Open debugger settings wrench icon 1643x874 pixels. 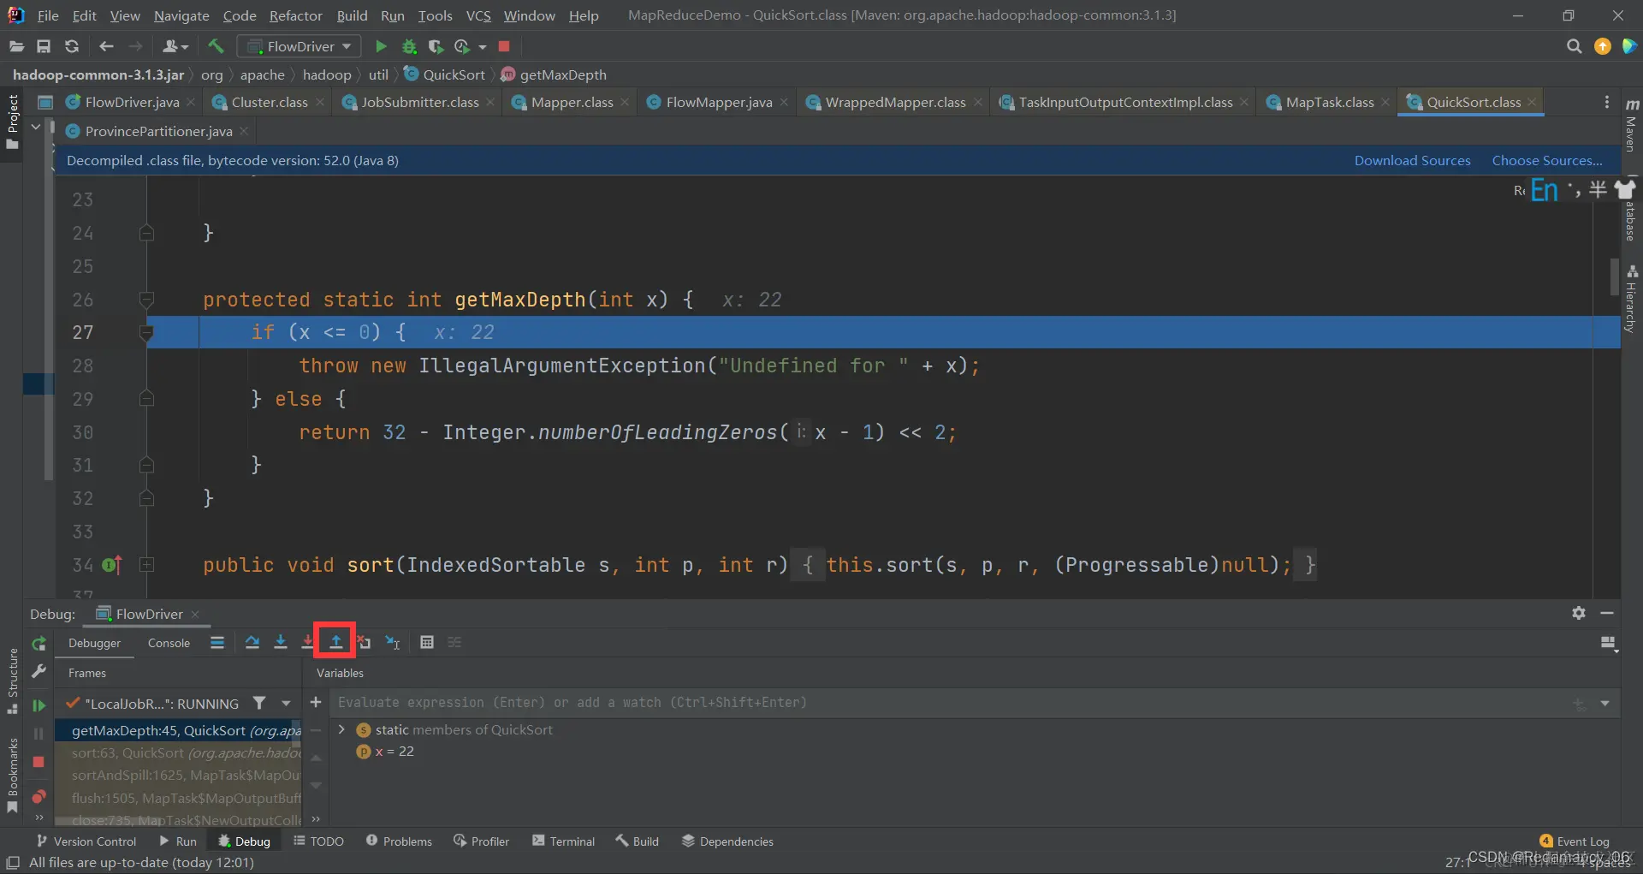pos(39,673)
